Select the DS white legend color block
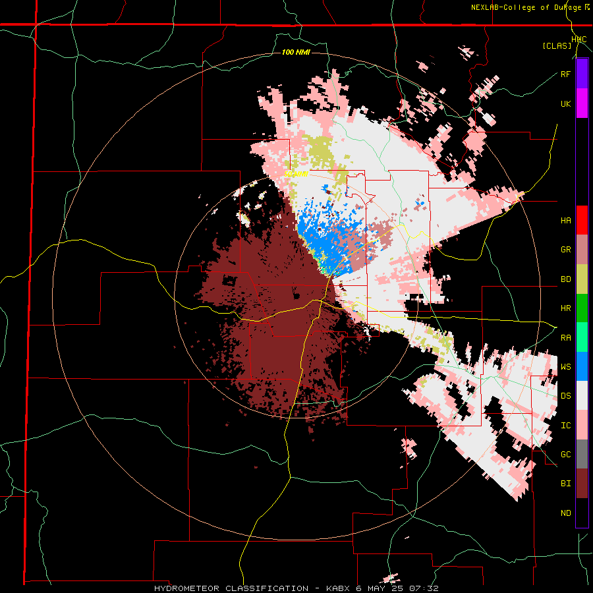593x593 pixels. coord(582,396)
